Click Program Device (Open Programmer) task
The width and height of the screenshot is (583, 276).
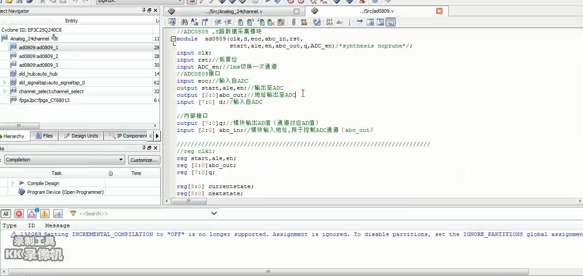pyautogui.click(x=65, y=192)
